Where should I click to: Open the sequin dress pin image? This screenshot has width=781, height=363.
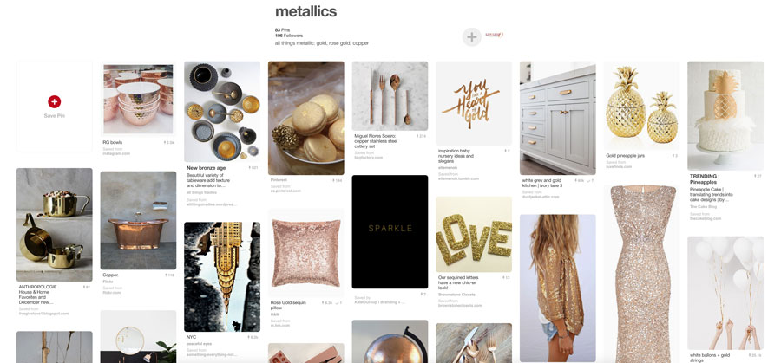tap(641, 274)
